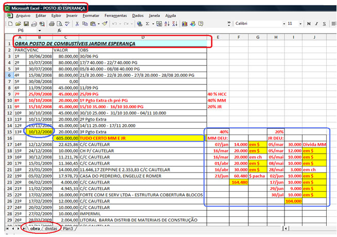Switch to the Plan3 sheet tab
This screenshot has width=337, height=237.
(x=68, y=229)
